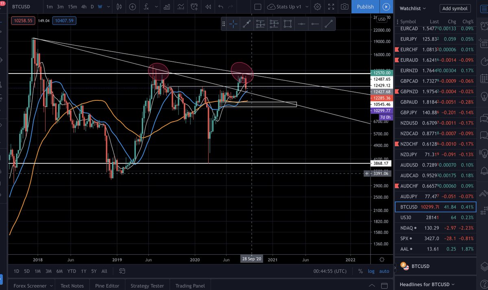
Task: Open indicator templates icon
Action: coord(180,7)
